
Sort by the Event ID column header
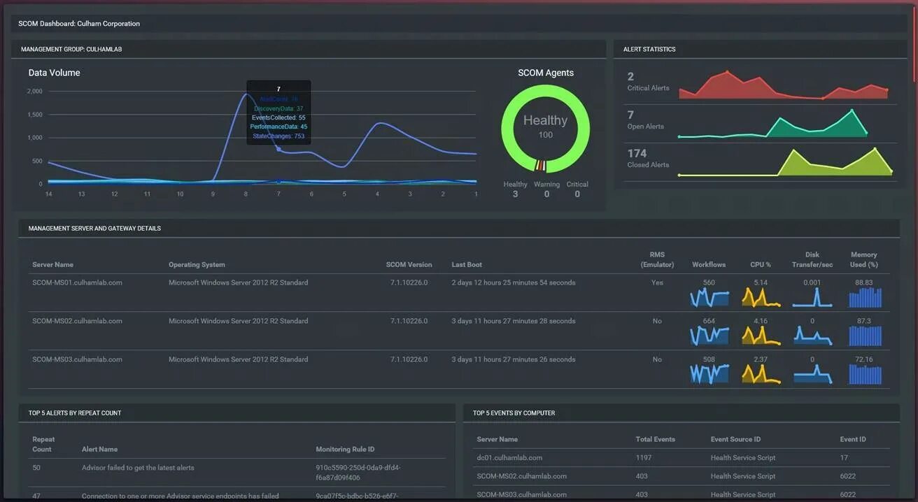pos(853,440)
